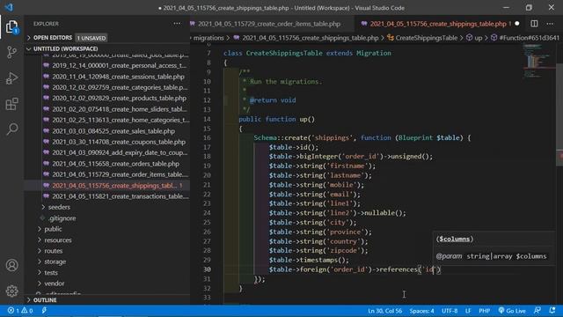The width and height of the screenshot is (563, 317).
Task: Expand the routes folder
Action: point(53,250)
